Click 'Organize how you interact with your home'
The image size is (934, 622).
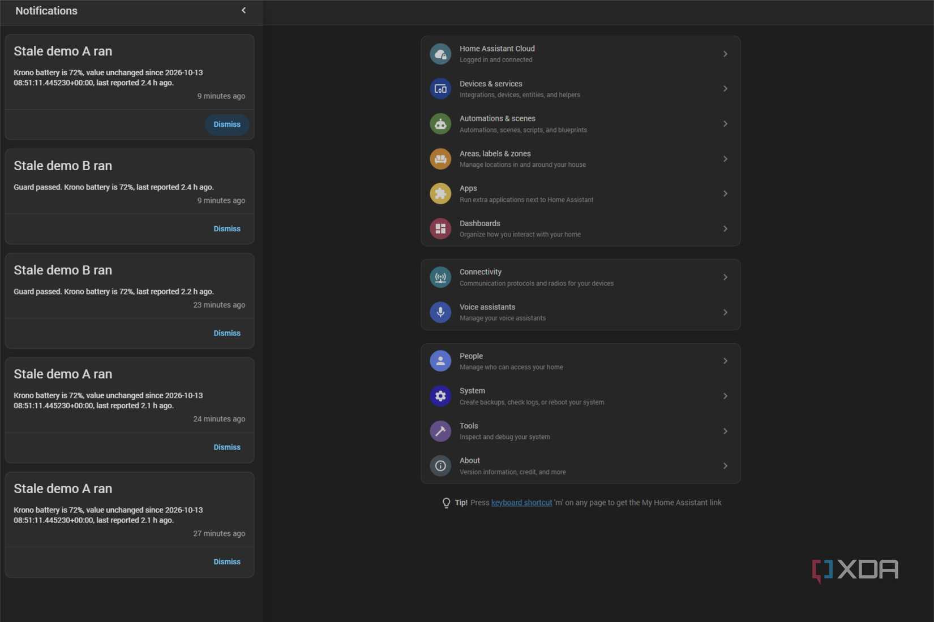click(520, 235)
